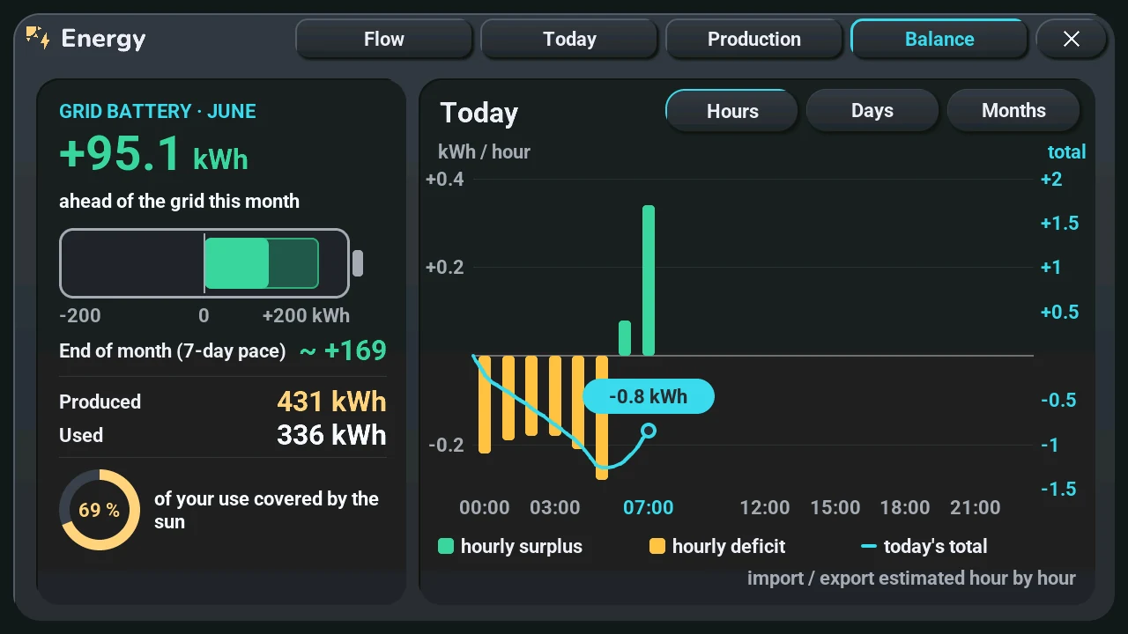1128x634 pixels.
Task: Close the Energy panel with X
Action: tap(1071, 39)
